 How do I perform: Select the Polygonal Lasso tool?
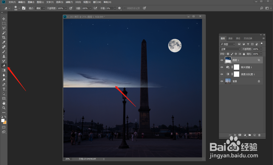(x=4, y=28)
